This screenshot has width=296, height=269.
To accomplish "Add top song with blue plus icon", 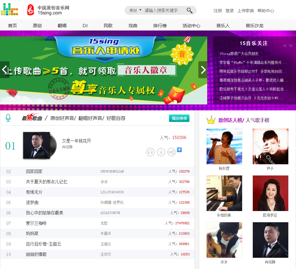I will [179, 150].
